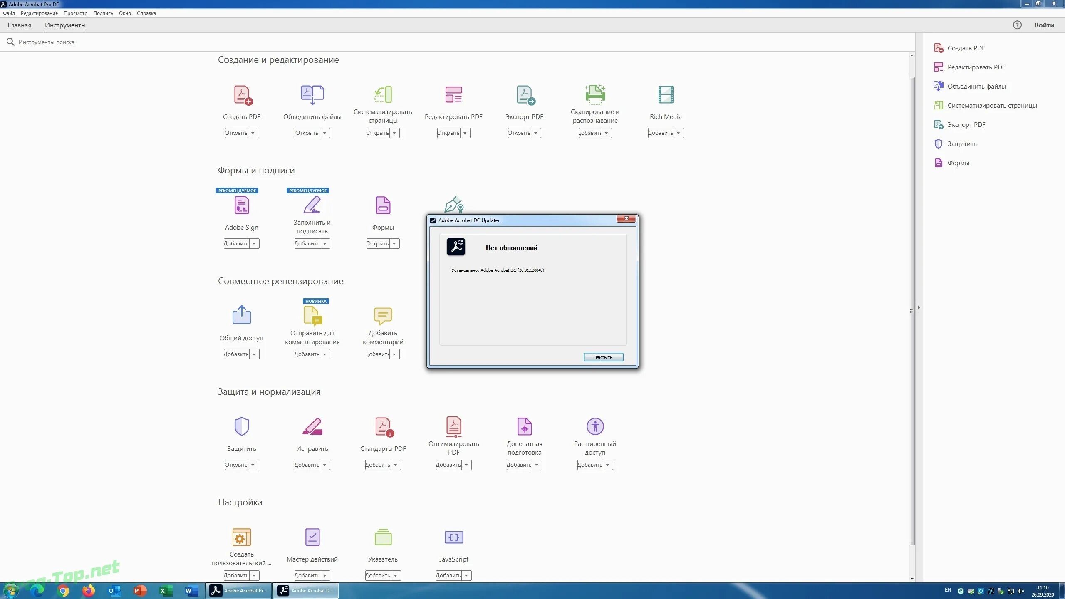Click the Инструменты поиска search field
This screenshot has height=599, width=1065.
46,42
